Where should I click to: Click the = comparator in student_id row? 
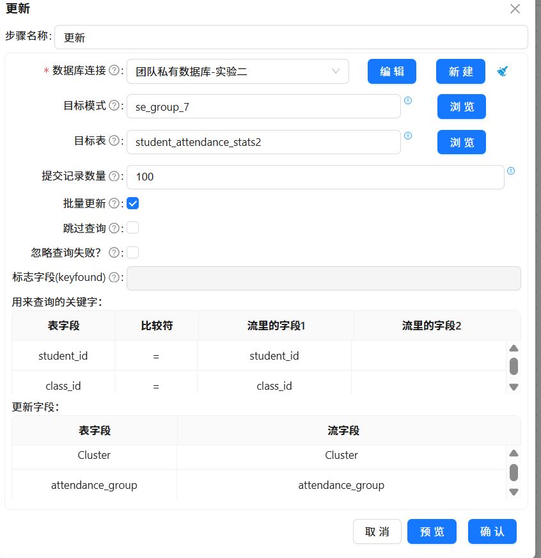coord(156,356)
